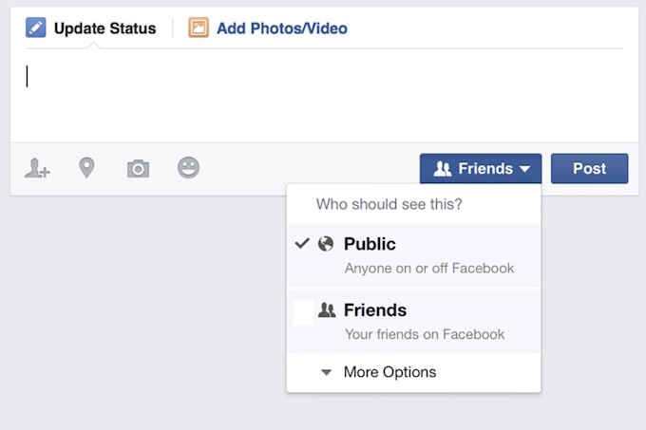Tick the empty box beside Friends
The height and width of the screenshot is (430, 646).
302,312
